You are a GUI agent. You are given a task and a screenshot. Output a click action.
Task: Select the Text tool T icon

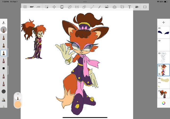click(x=129, y=7)
